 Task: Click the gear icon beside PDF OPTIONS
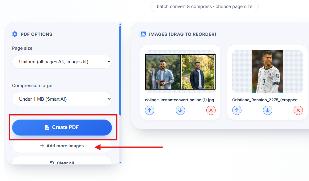[x=15, y=34]
